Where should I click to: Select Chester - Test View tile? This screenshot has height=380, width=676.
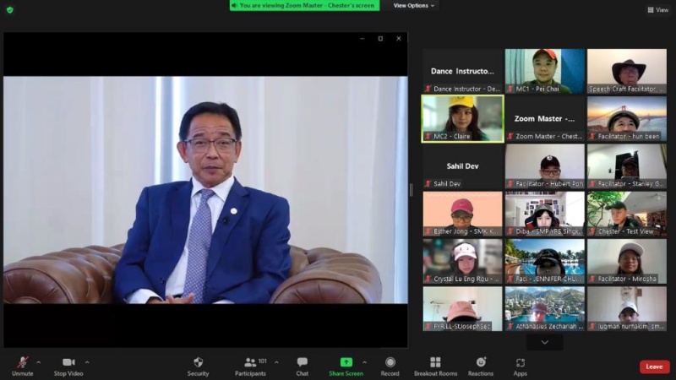click(627, 214)
